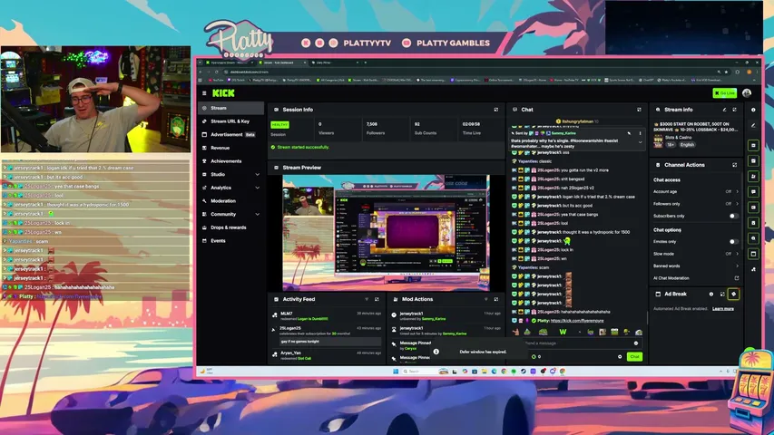Click the green KICK logo
Screen dimensions: 774x435
tap(223, 92)
